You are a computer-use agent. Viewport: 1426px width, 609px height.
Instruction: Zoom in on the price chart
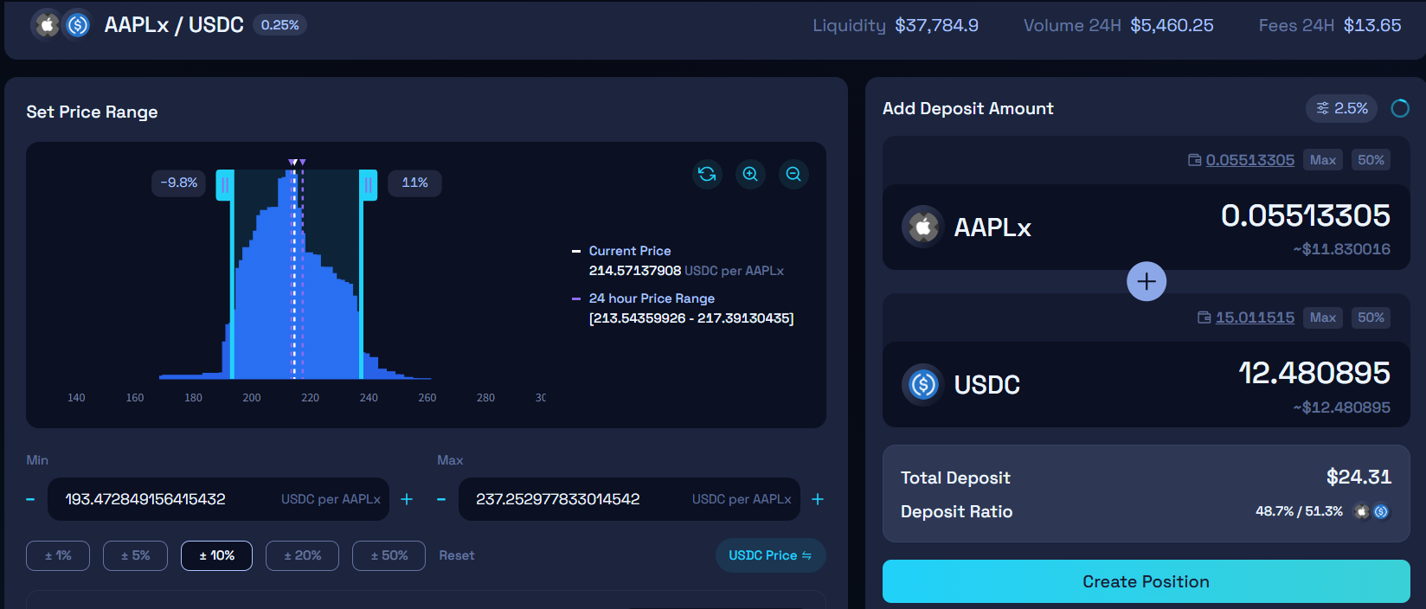(x=750, y=174)
